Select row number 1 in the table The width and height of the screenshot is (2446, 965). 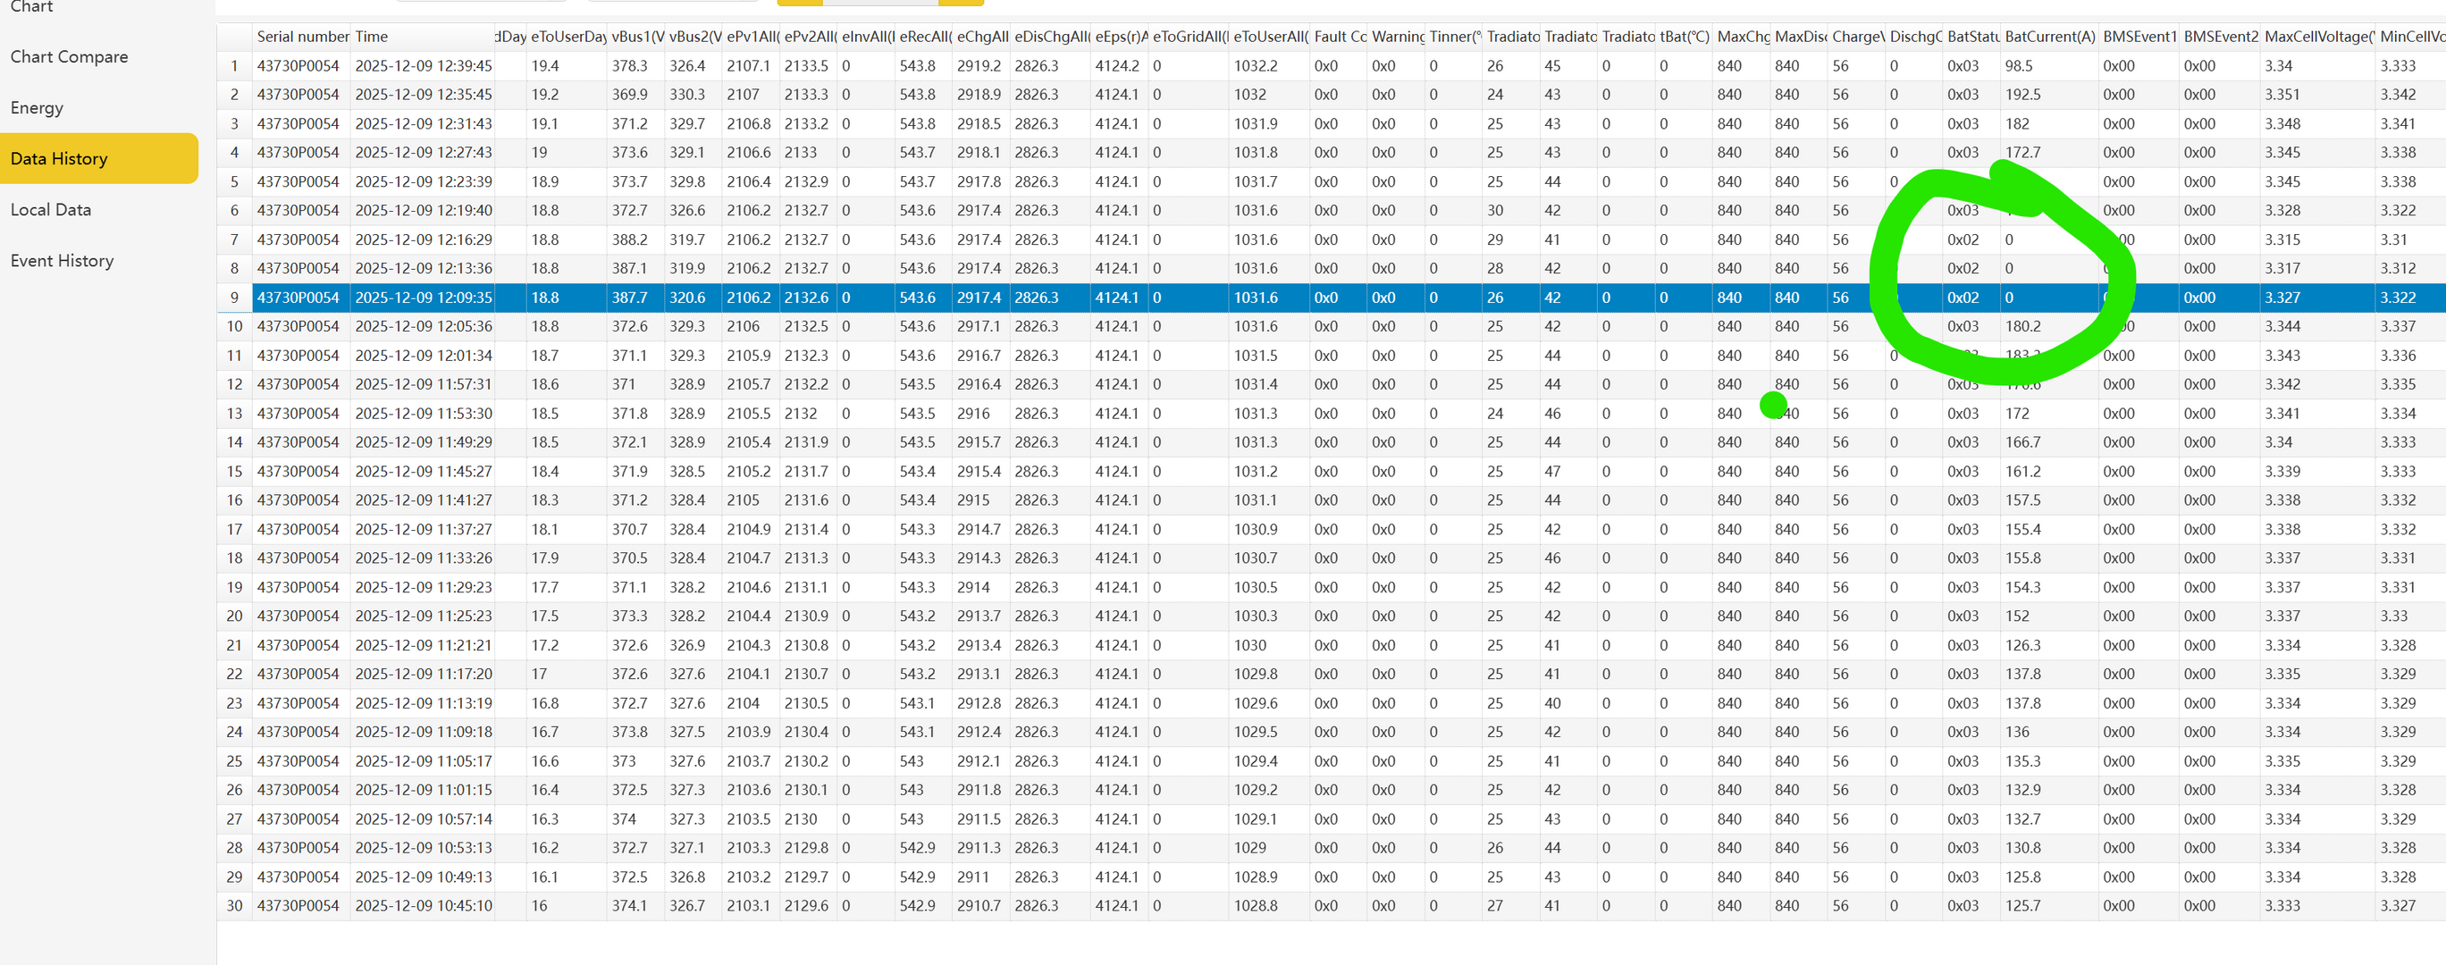(234, 65)
